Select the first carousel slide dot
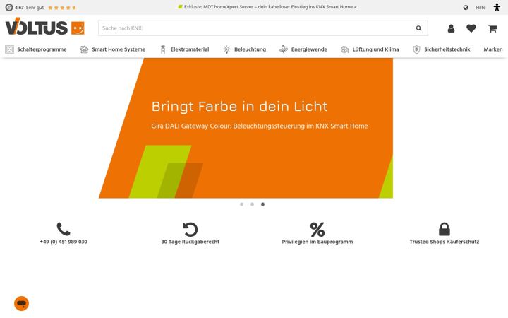 [241, 204]
